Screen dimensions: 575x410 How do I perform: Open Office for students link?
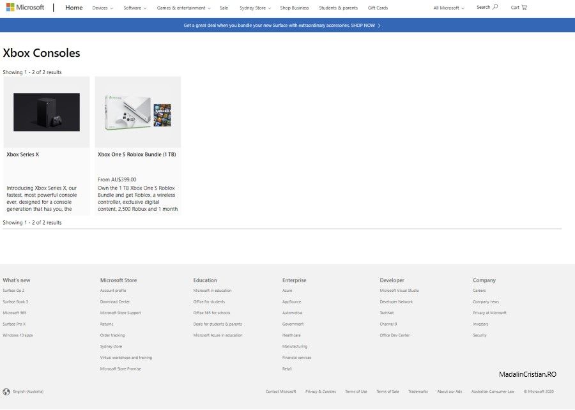[209, 302]
